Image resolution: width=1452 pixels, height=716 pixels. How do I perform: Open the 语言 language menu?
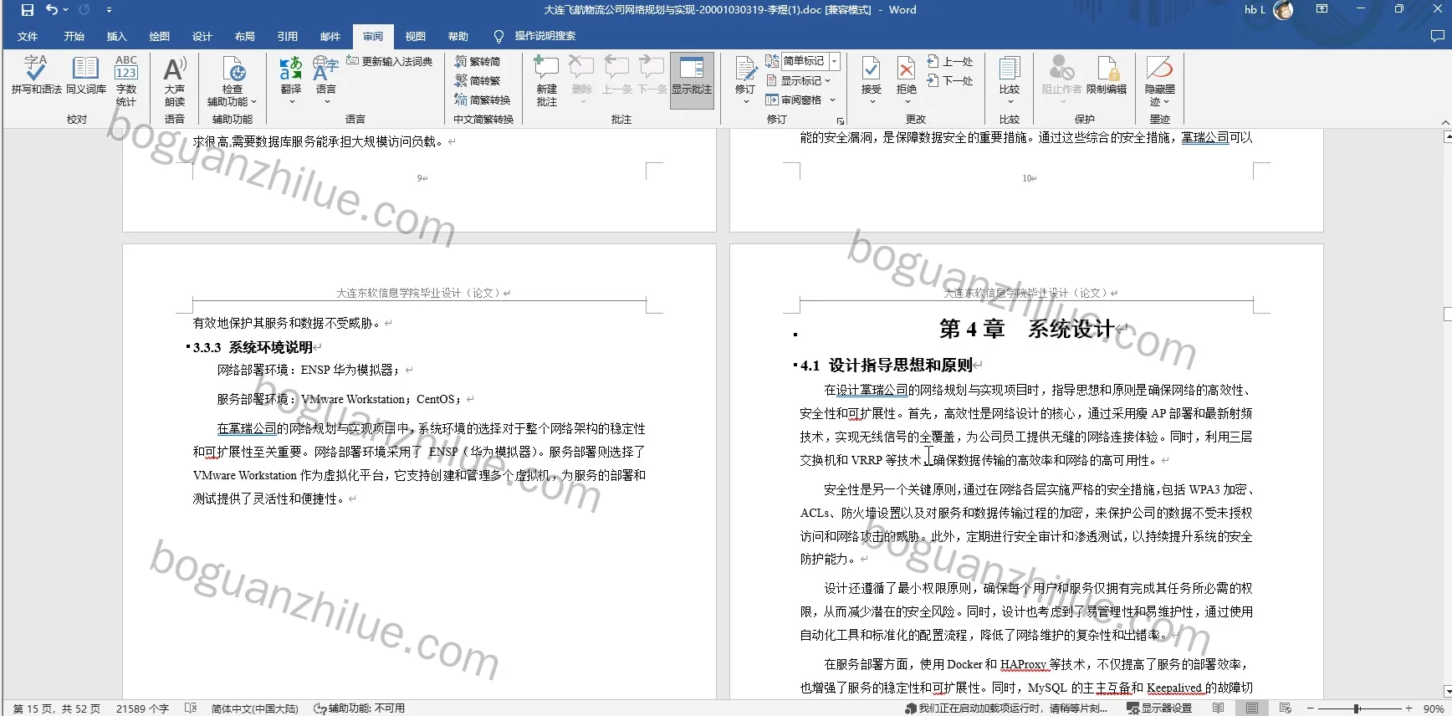coord(325,81)
